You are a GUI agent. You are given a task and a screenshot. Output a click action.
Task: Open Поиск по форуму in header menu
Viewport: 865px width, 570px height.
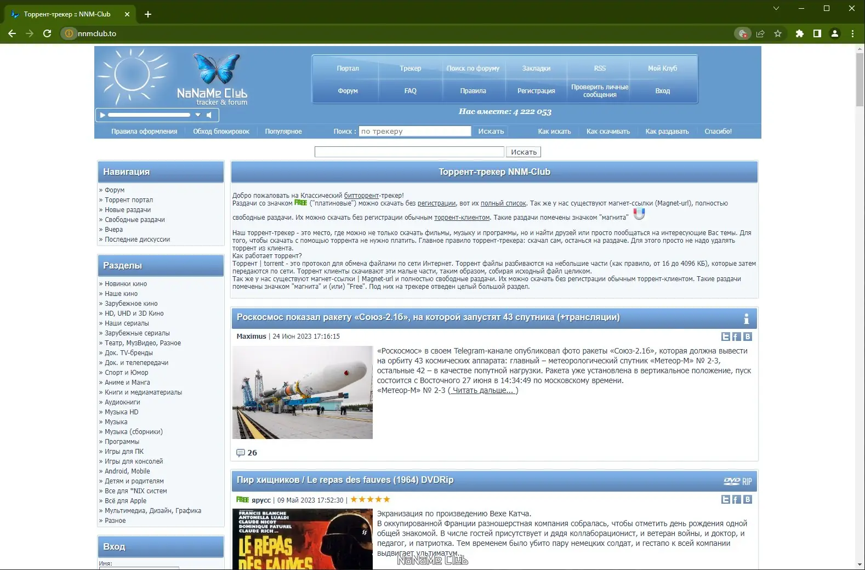[473, 69]
